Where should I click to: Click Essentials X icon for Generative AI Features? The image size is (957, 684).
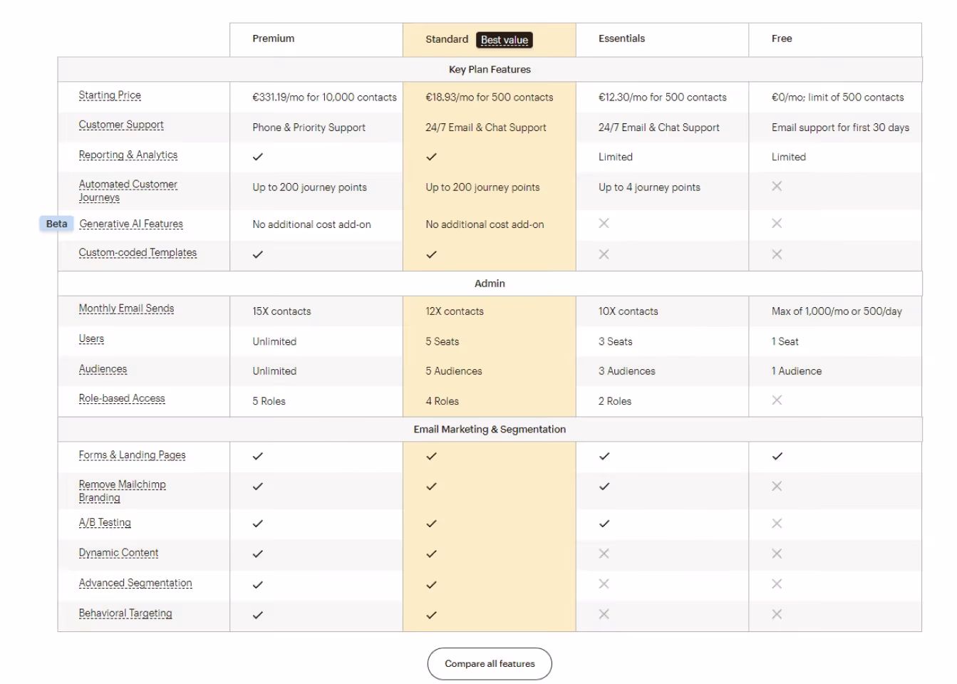click(x=604, y=224)
